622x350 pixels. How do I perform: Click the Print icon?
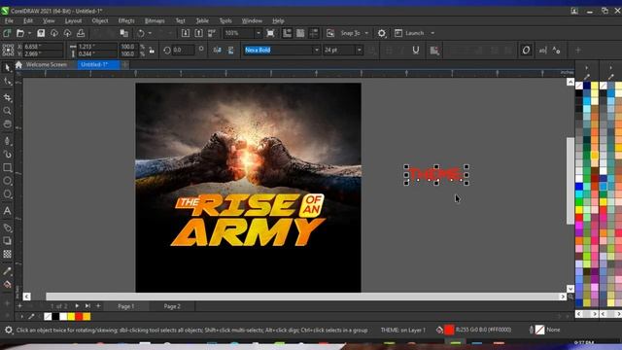click(81, 33)
